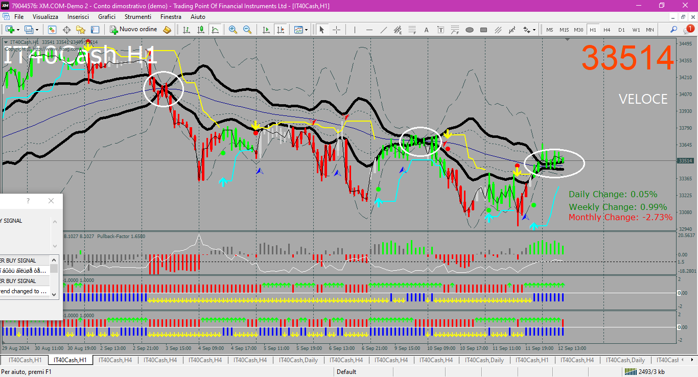Open the chart profiles icon
Image resolution: width=698 pixels, height=377 pixels.
[29, 30]
